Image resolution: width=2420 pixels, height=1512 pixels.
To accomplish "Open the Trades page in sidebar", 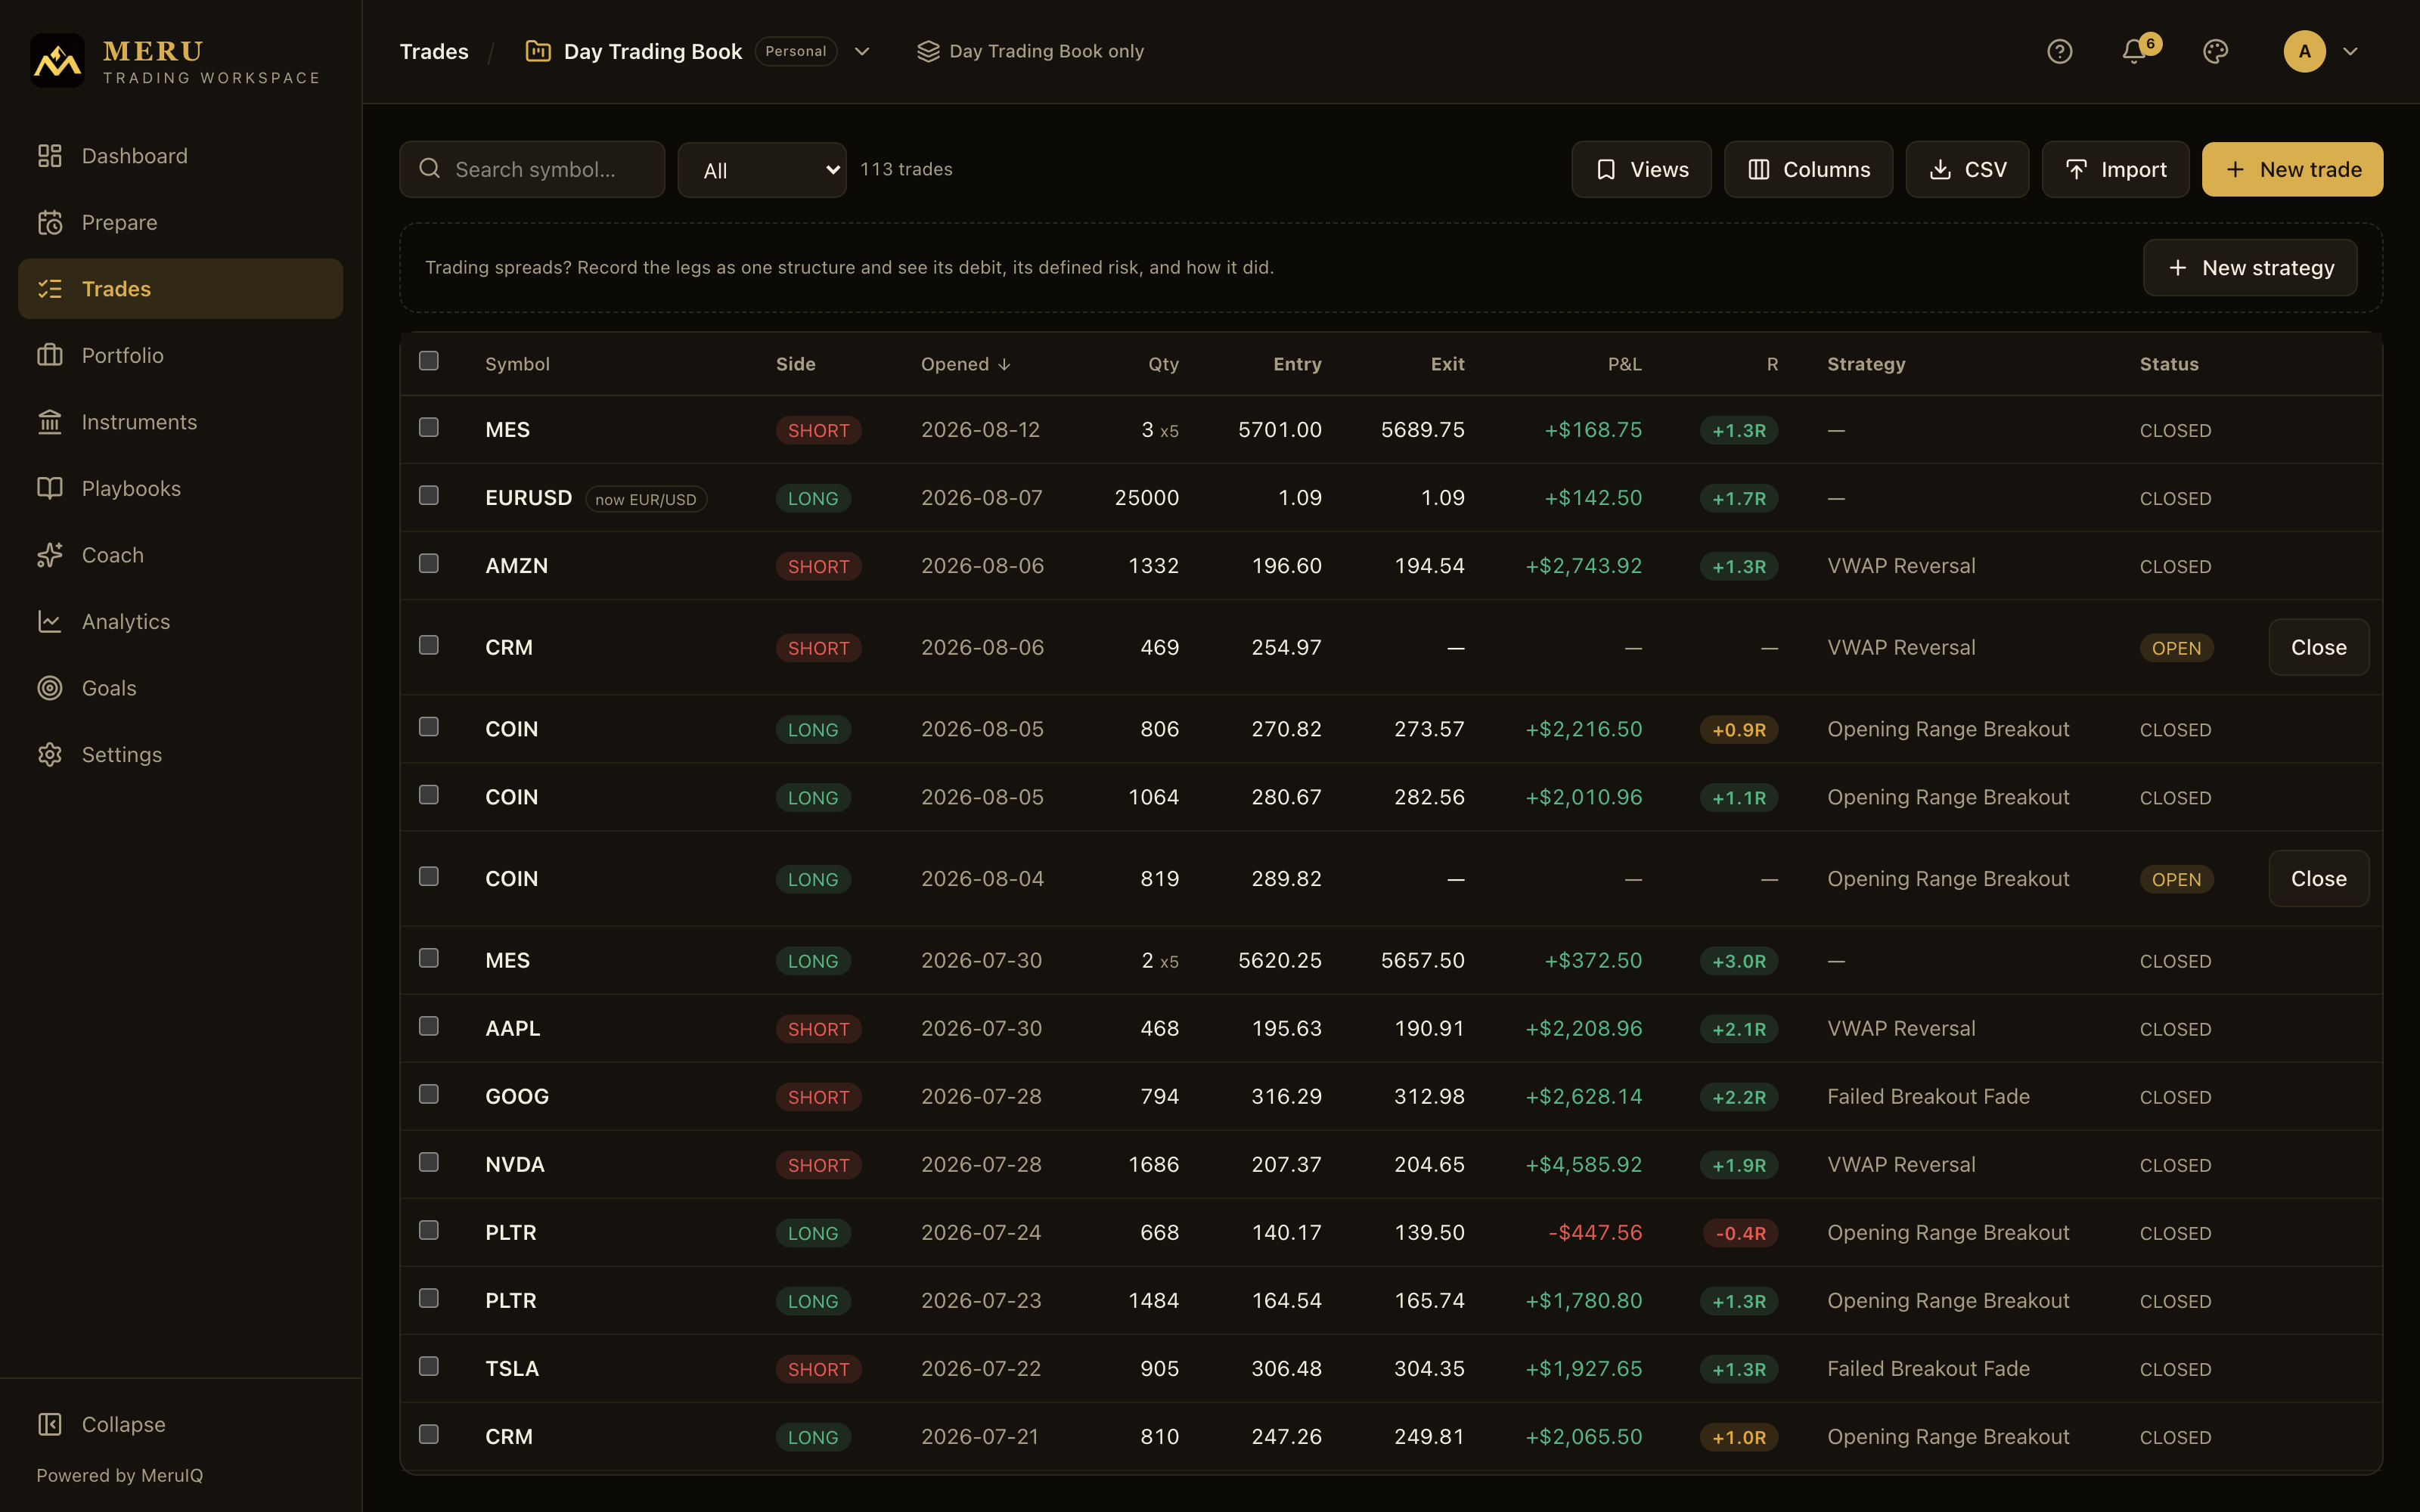I will pyautogui.click(x=180, y=289).
